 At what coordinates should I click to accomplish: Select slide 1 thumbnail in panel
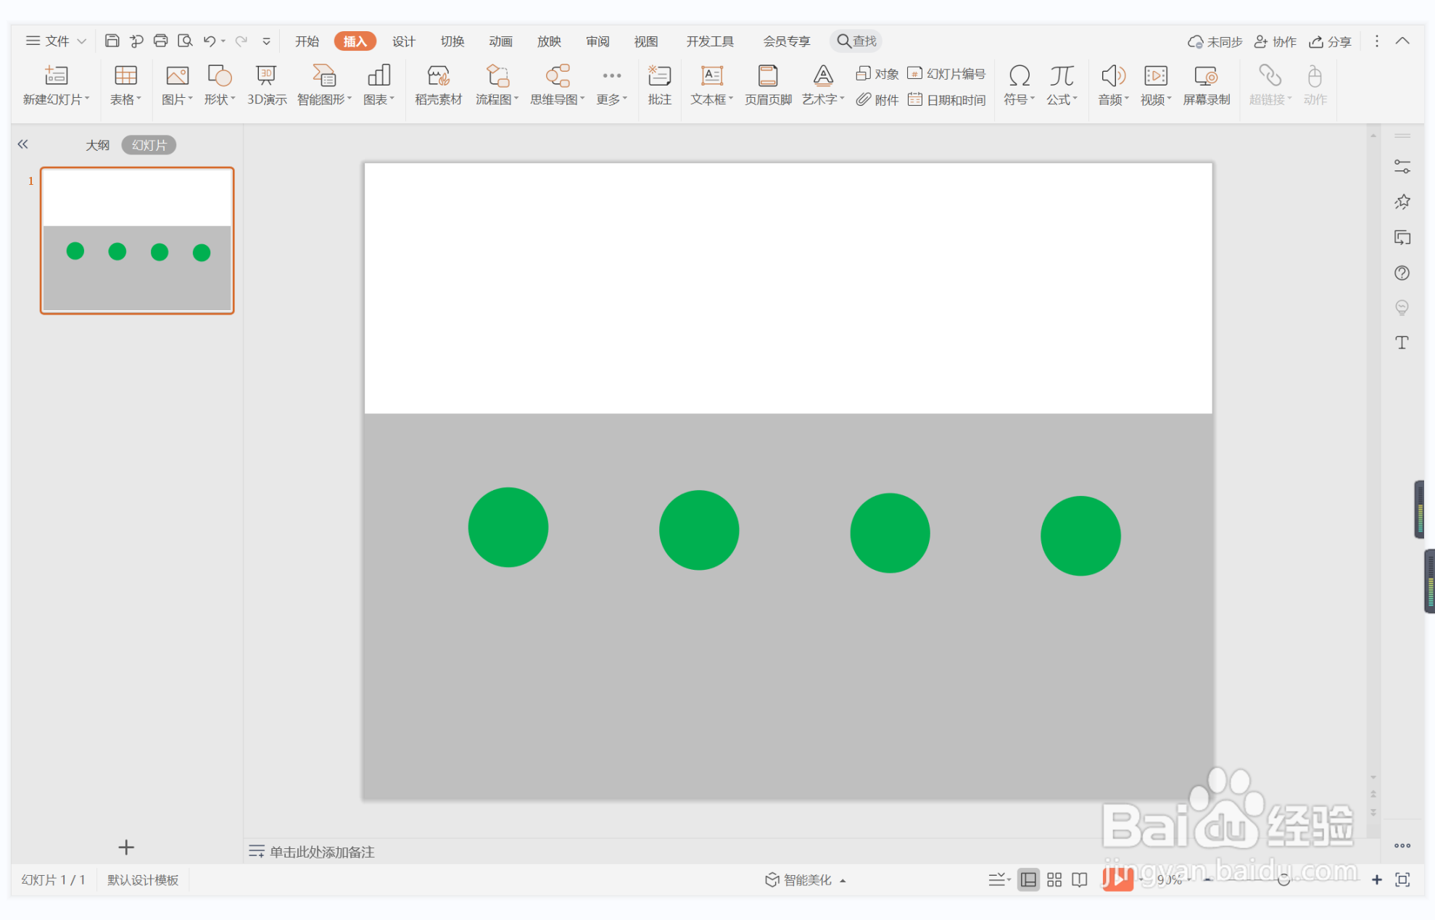137,240
